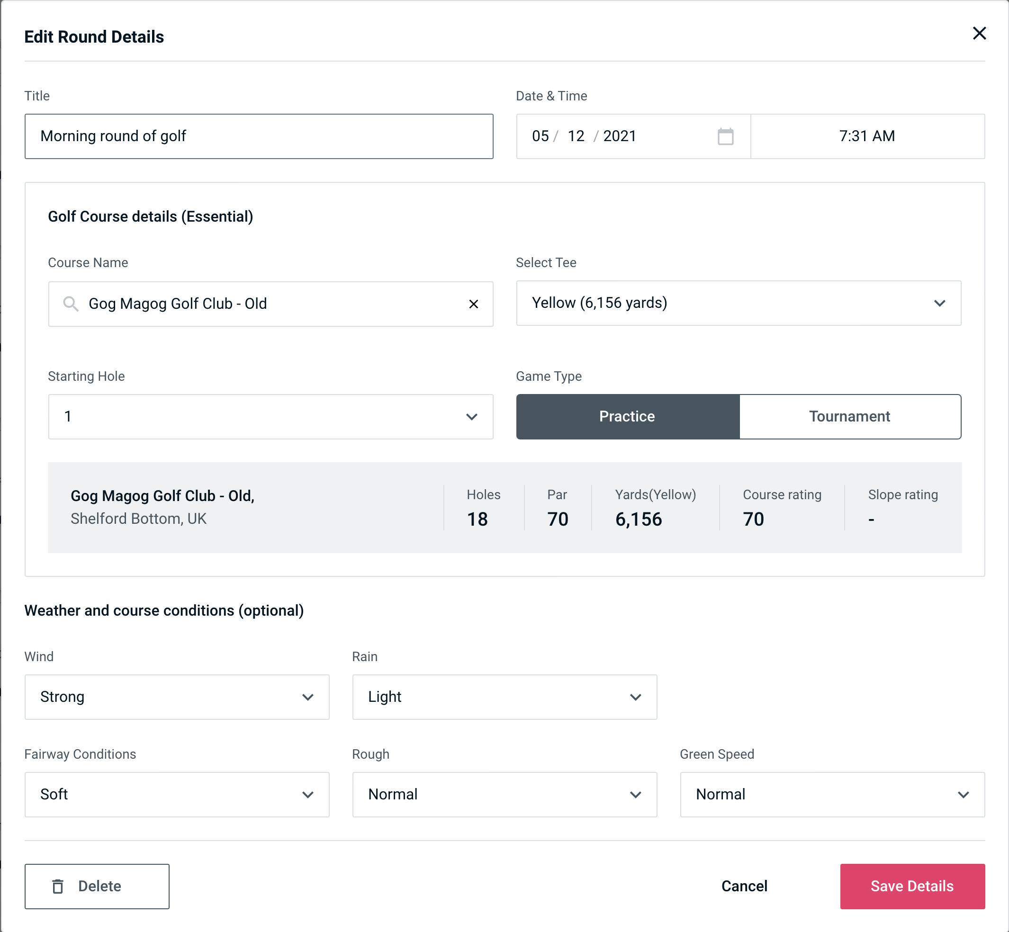Click the Delete button
Screen dimensions: 1009x932
(x=99, y=886)
